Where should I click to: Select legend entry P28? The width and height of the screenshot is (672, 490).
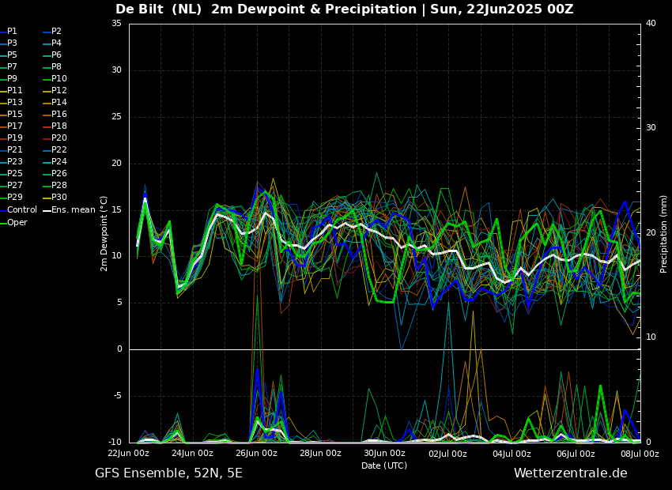(x=55, y=186)
